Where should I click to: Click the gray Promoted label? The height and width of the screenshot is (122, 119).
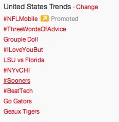pyautogui.click(x=64, y=19)
